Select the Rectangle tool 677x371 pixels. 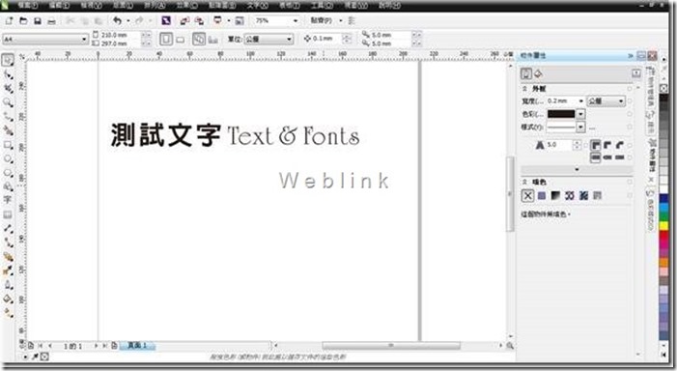[8, 145]
